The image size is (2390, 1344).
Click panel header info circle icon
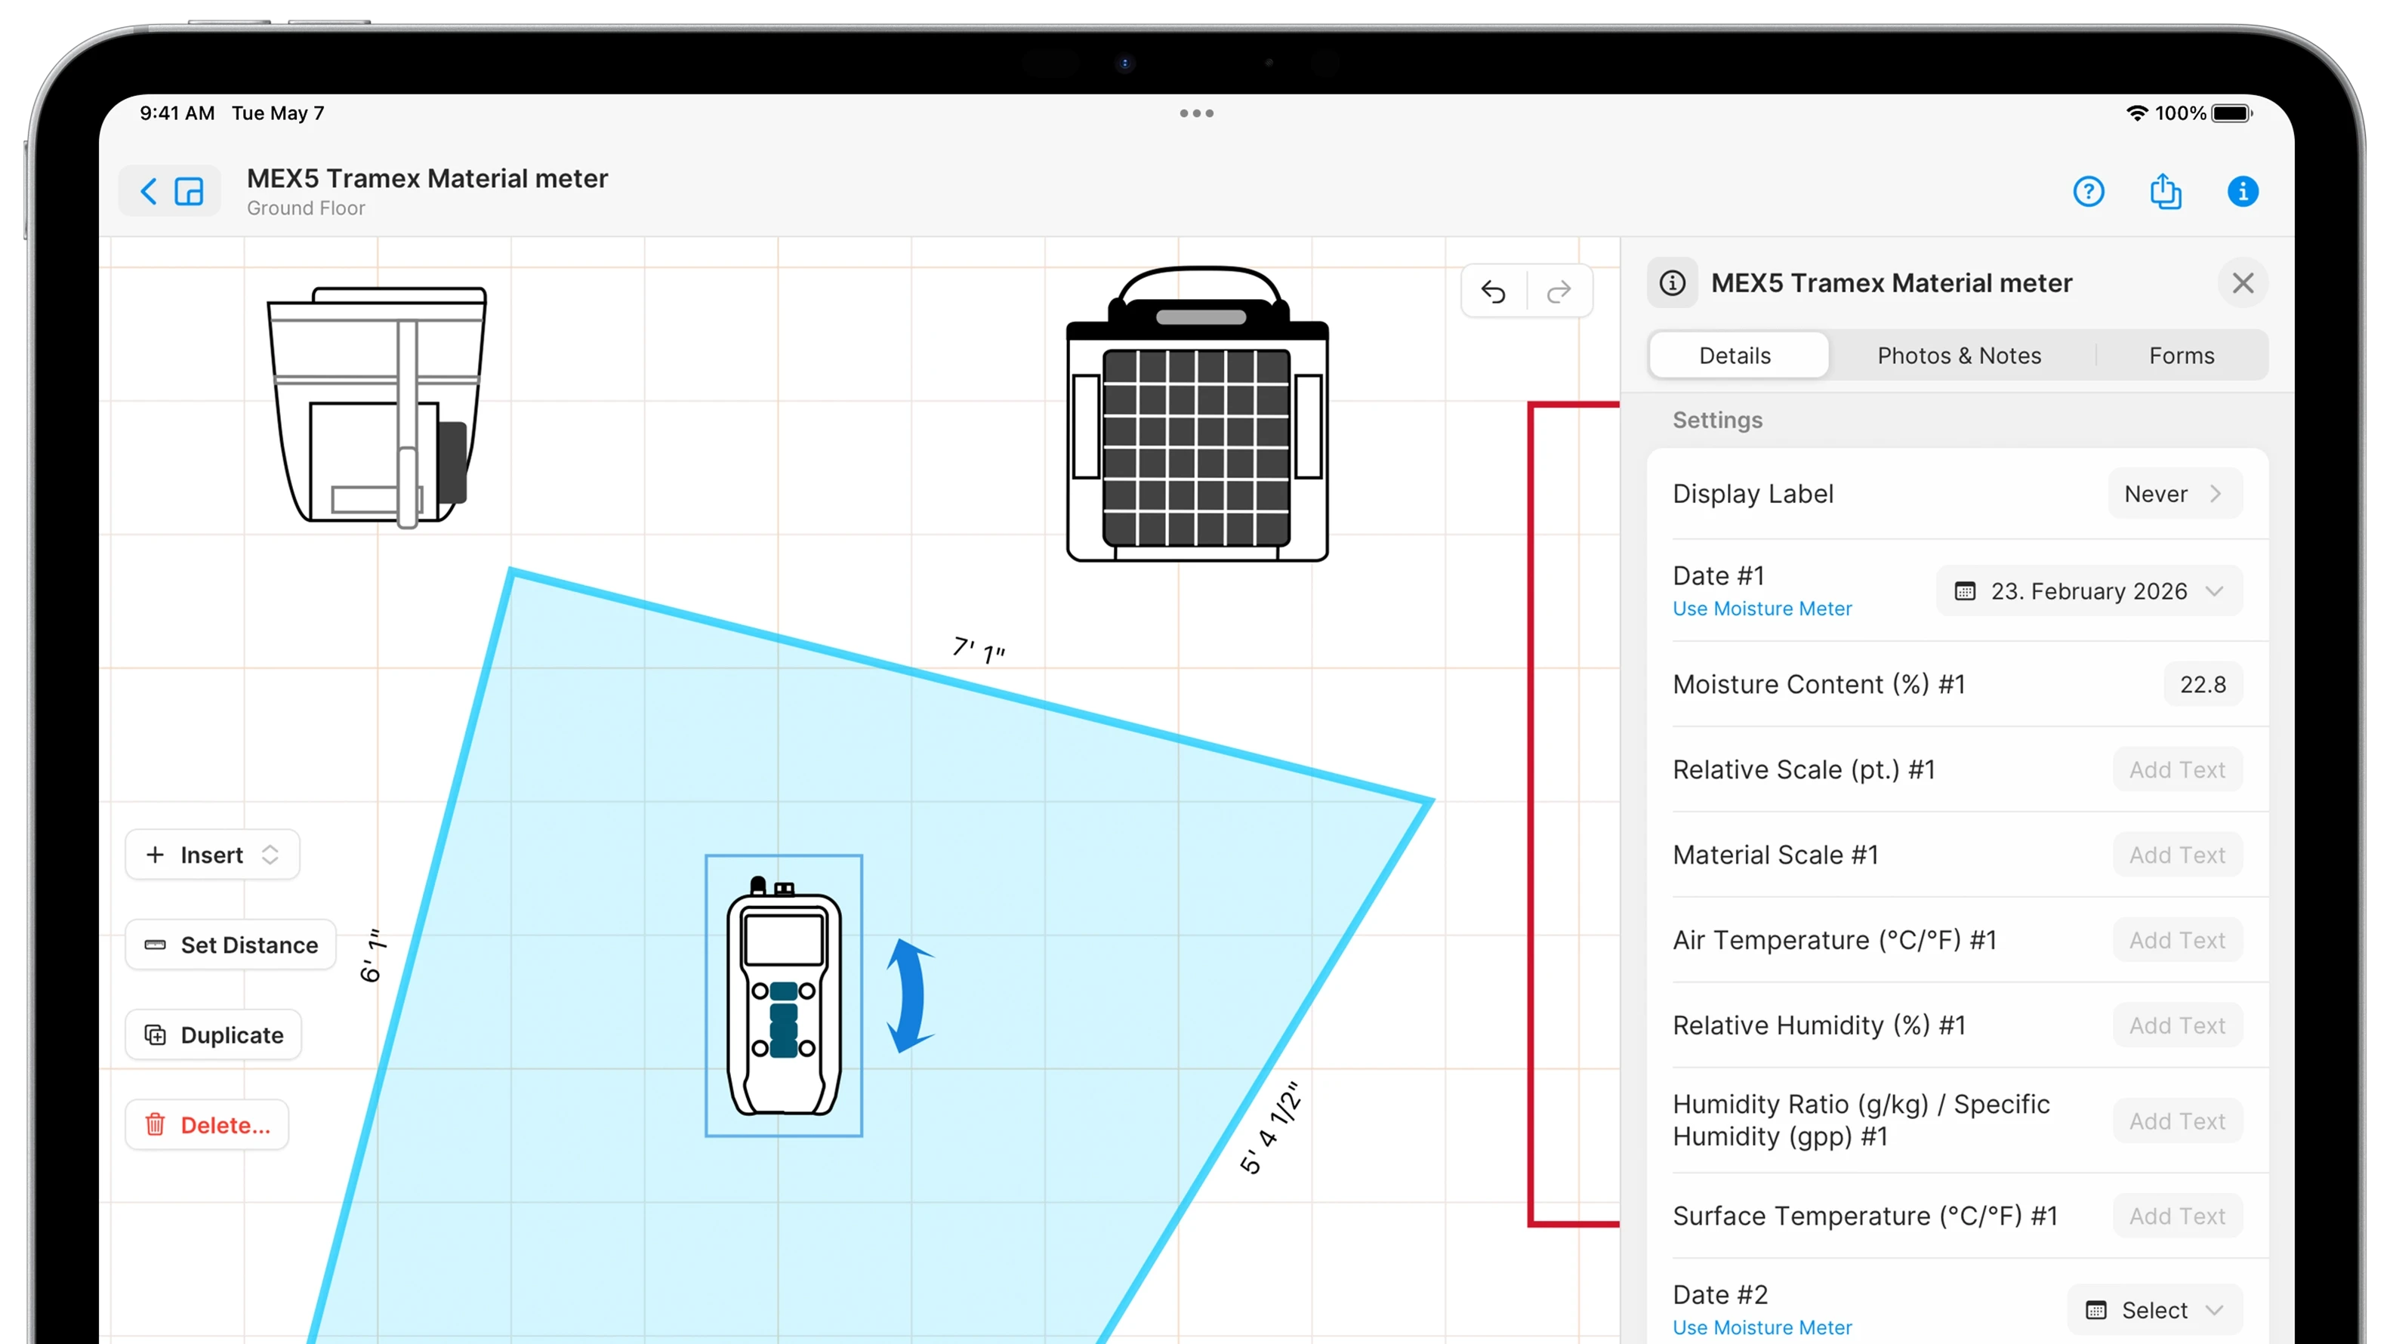(1672, 283)
